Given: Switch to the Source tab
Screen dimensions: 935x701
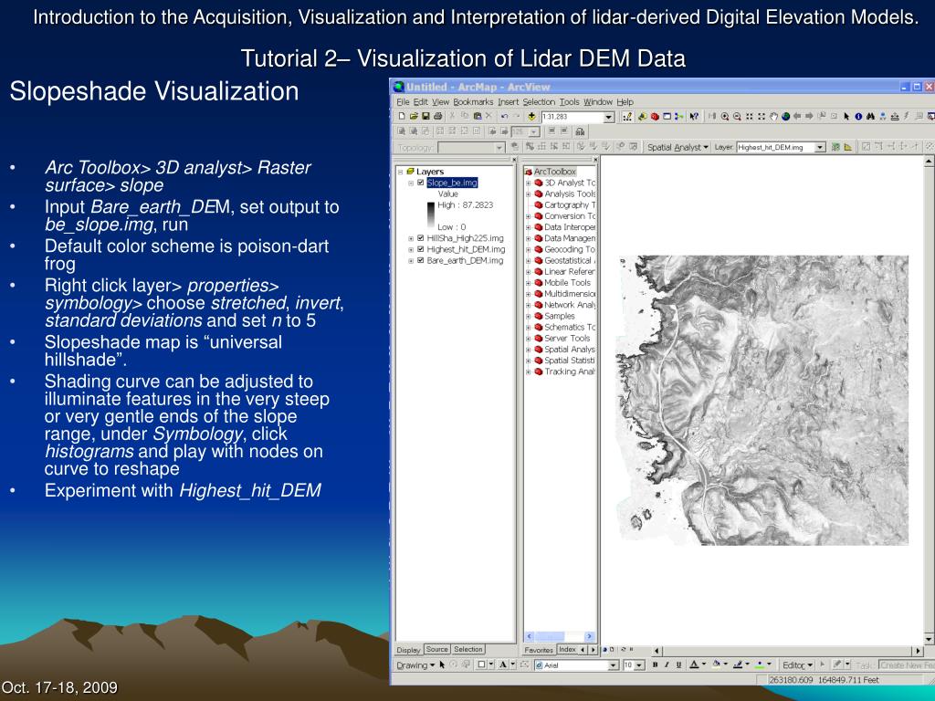Looking at the screenshot, I should point(437,650).
